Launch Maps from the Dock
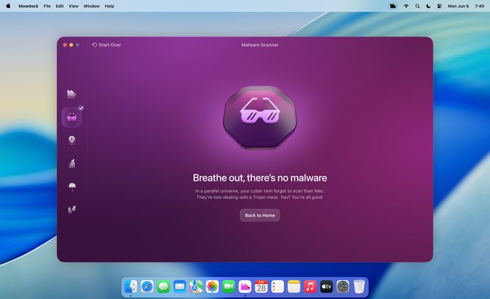The width and height of the screenshot is (490, 299). coord(196,286)
